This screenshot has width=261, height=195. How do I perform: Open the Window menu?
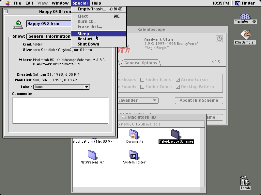click(60, 3)
